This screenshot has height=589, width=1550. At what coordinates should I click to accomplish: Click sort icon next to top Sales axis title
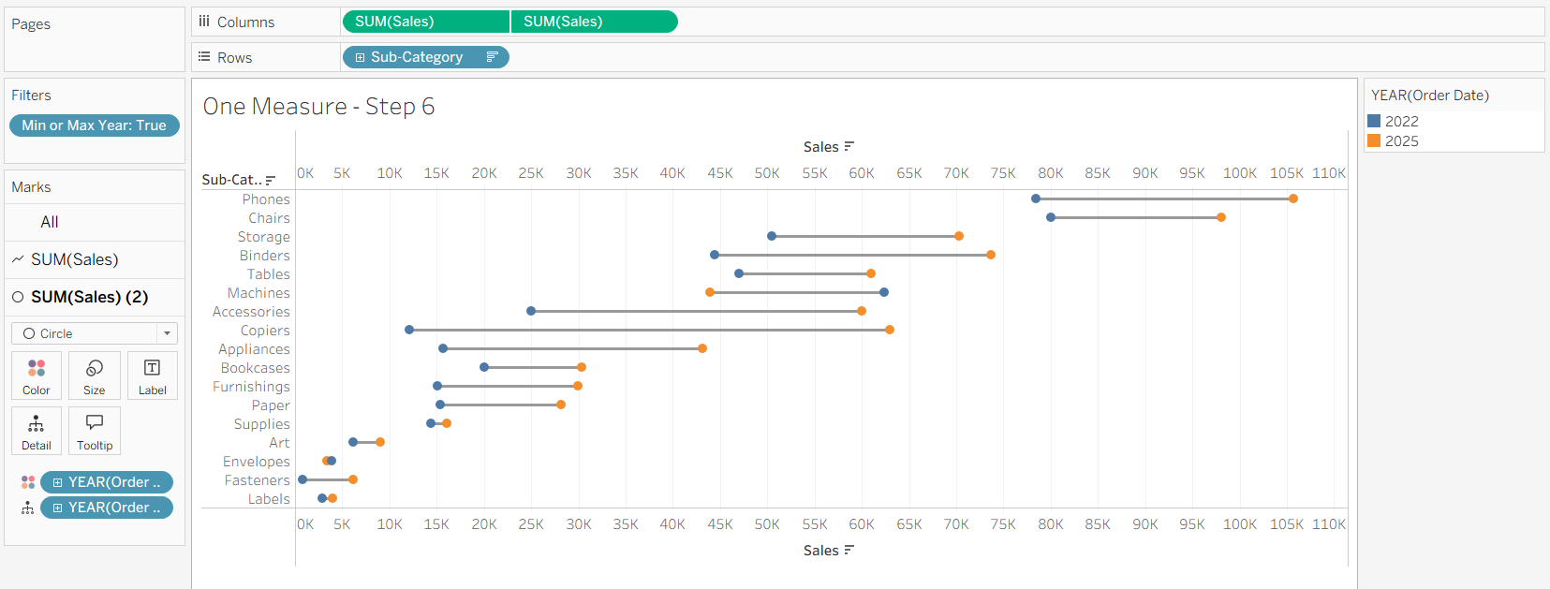pyautogui.click(x=849, y=146)
